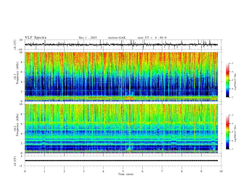Click the time axis tick label "7"
The height and width of the screenshot is (192, 249).
162,171
